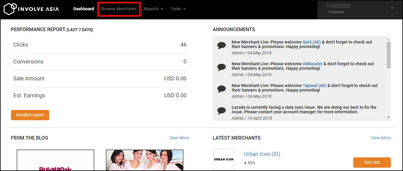The height and width of the screenshot is (171, 403).
Task: Click the Urban Icon 4.55% commission text
Action: tap(250, 163)
